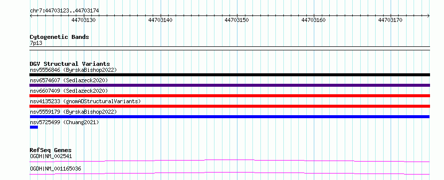Open variant nsv6574607 (Sedlazeck2020) label
This screenshot has width=444, height=180.
pos(69,80)
